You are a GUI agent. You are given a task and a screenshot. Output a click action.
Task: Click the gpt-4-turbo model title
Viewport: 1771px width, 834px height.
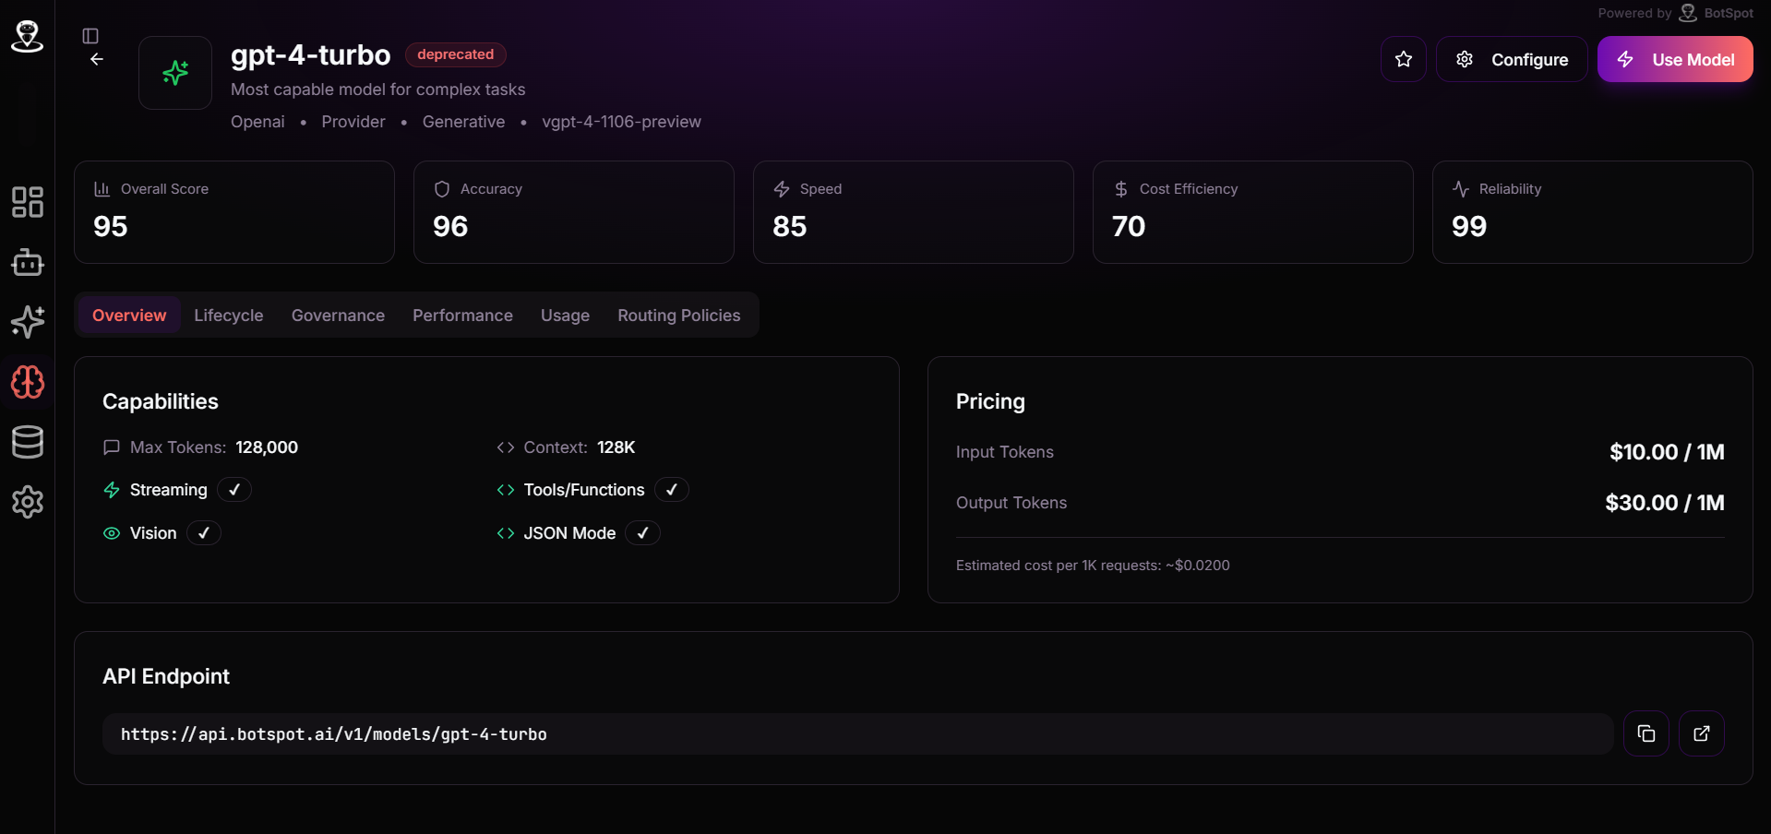[x=311, y=55]
